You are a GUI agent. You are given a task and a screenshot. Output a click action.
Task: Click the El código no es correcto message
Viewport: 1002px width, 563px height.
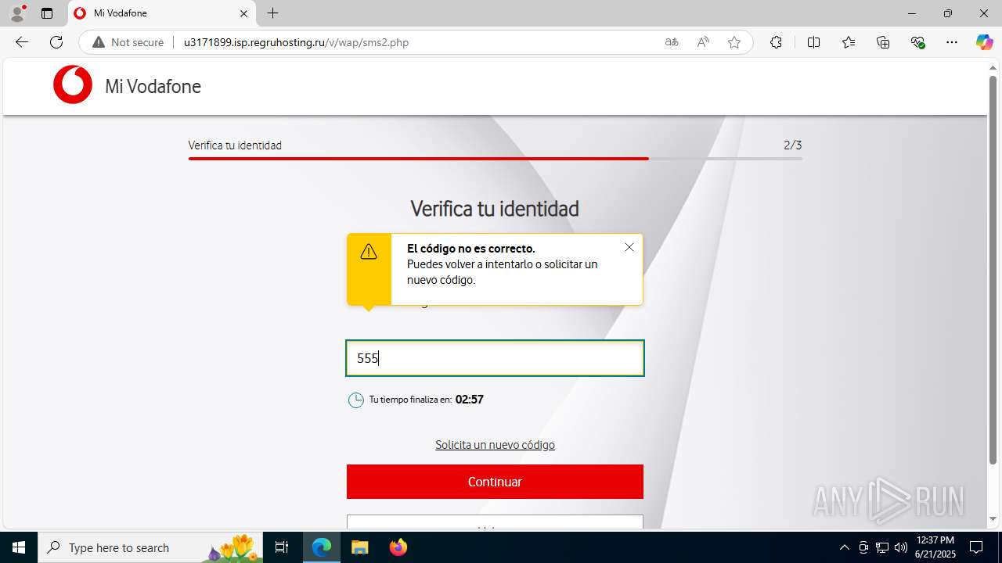pos(471,249)
